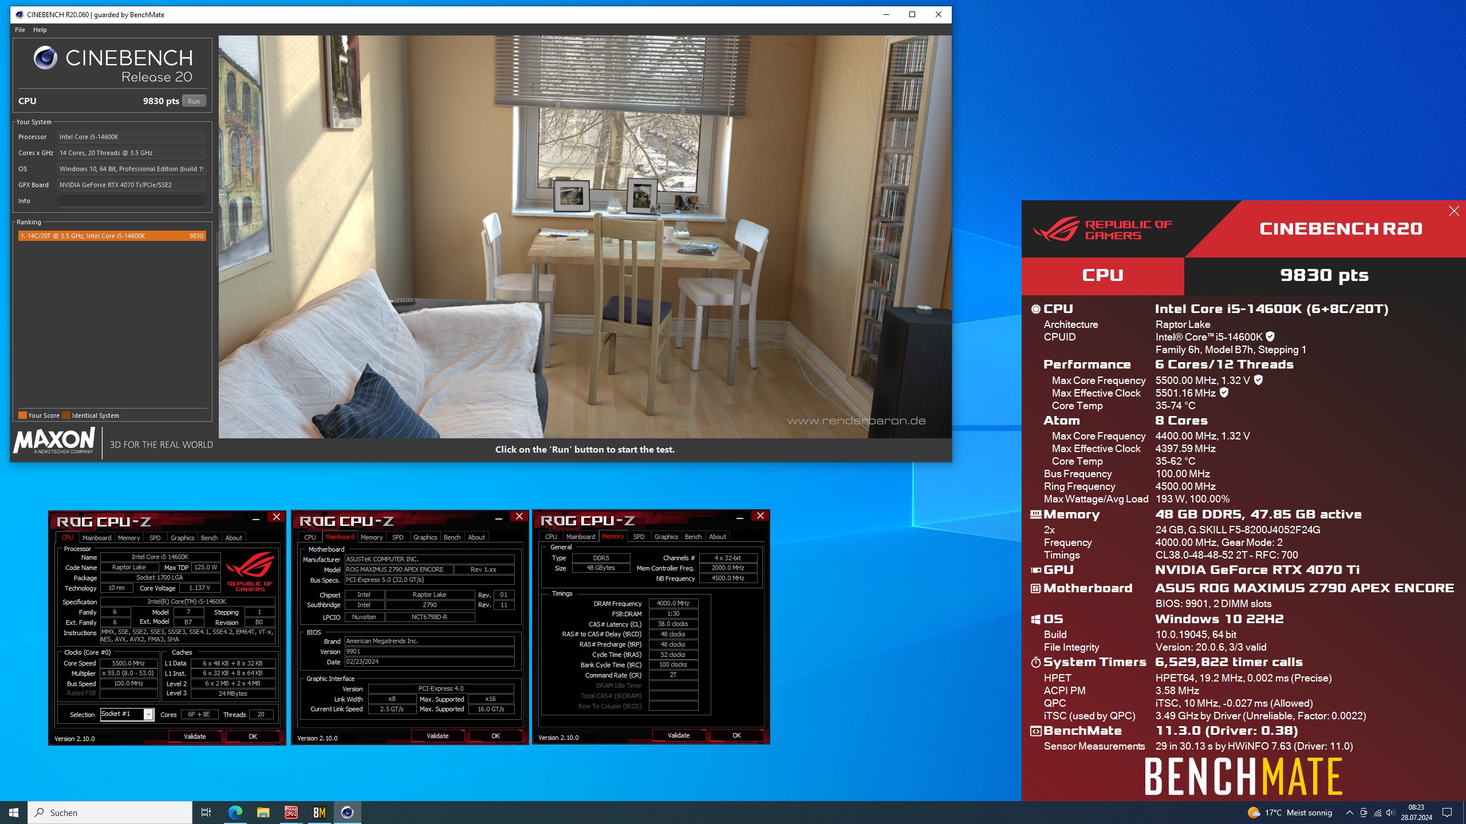The width and height of the screenshot is (1466, 824).
Task: Open Task View in the taskbar
Action: (x=206, y=812)
